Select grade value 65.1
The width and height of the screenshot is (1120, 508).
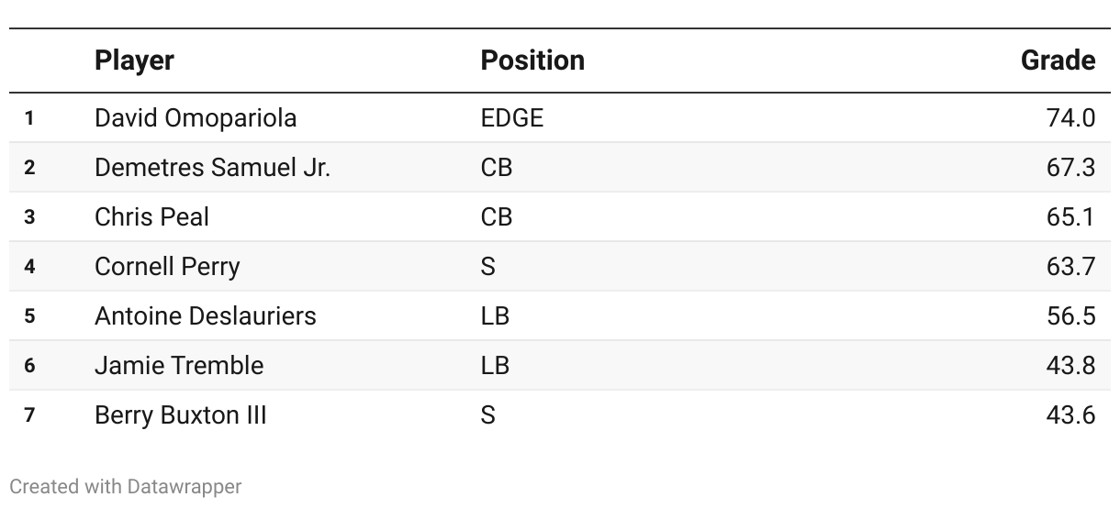pyautogui.click(x=1070, y=217)
